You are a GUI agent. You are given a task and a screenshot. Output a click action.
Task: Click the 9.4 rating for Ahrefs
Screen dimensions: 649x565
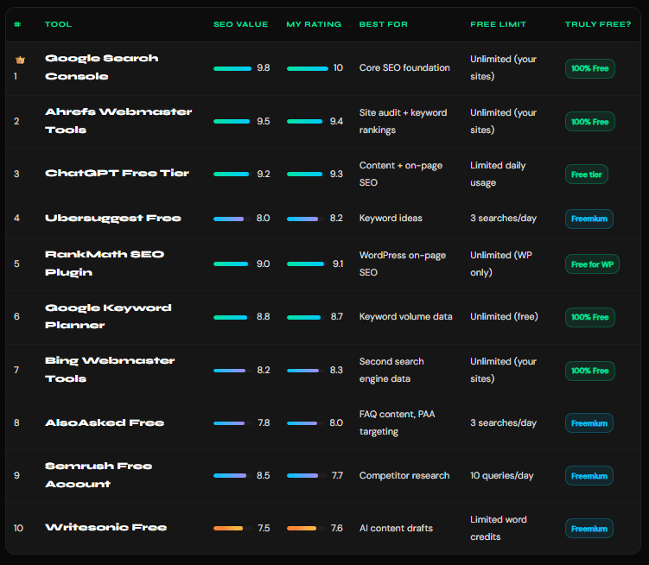(x=336, y=121)
